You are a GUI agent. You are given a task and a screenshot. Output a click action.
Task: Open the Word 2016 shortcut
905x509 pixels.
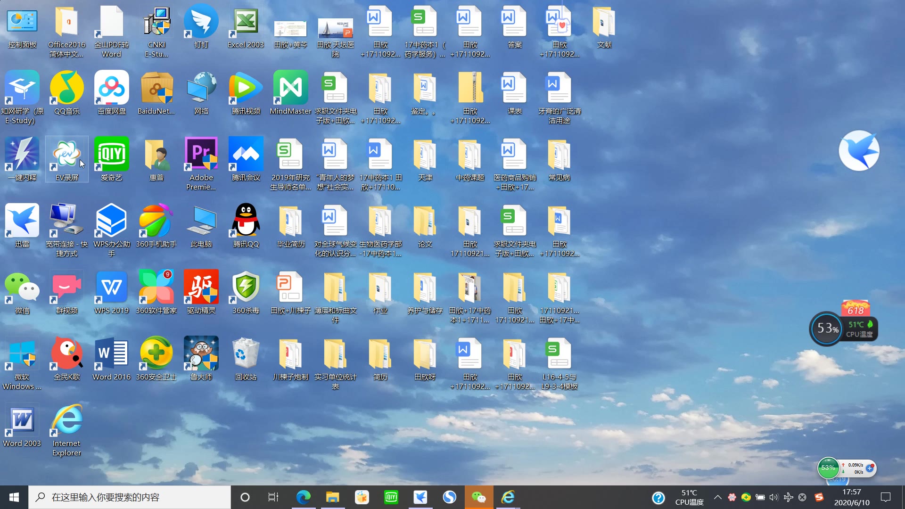coord(112,359)
